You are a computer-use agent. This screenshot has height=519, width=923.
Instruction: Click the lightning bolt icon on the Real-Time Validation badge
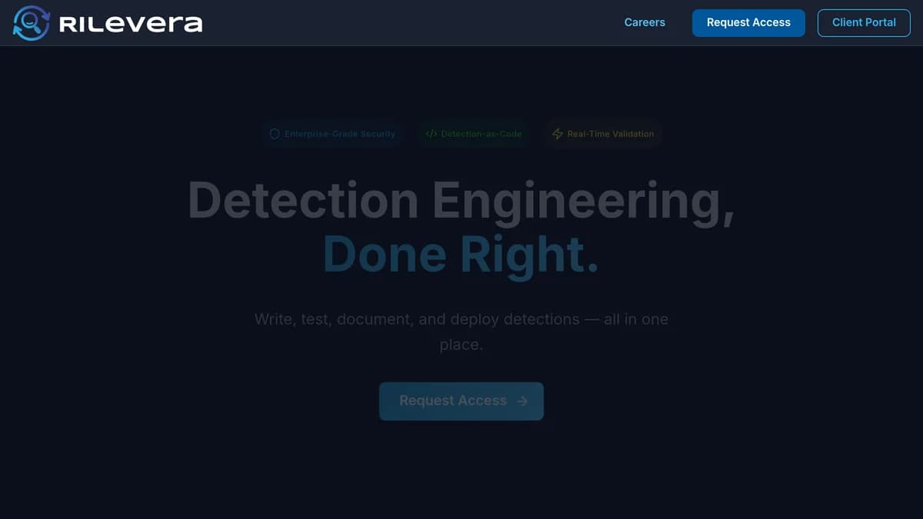pos(557,134)
